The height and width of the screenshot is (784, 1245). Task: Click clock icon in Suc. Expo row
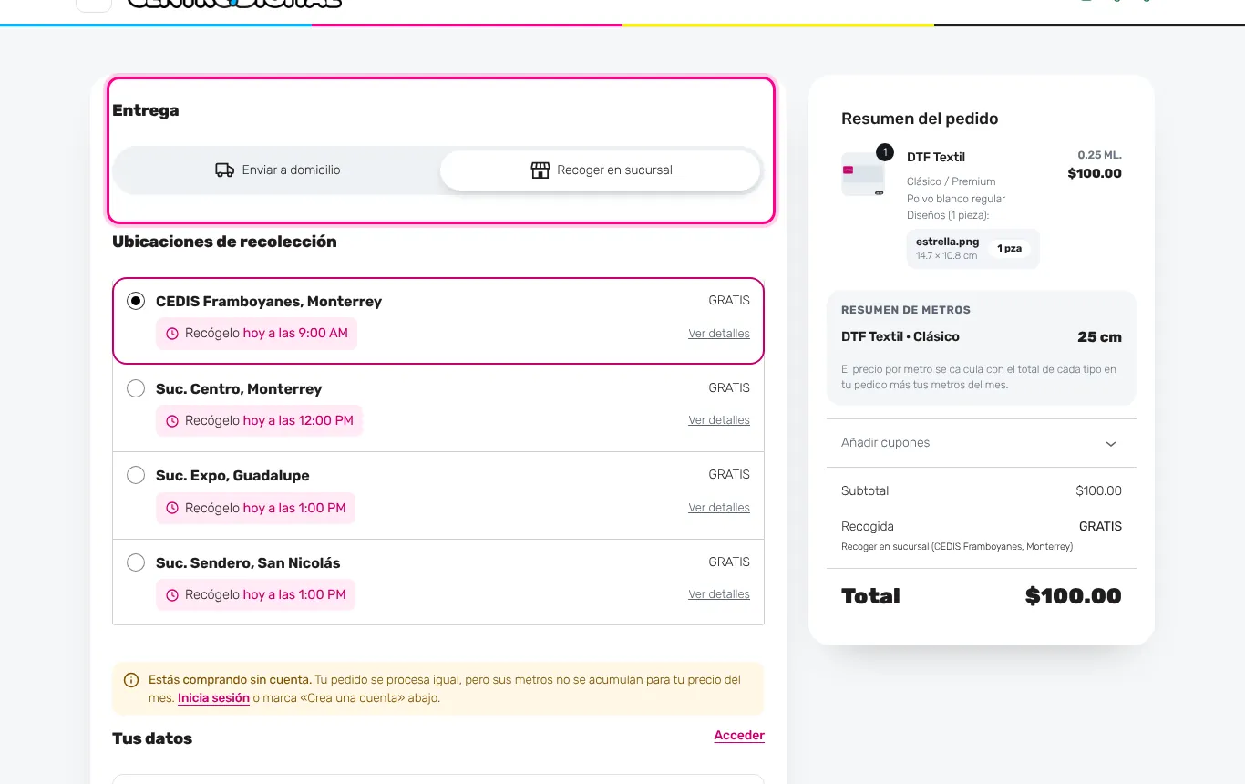coord(172,509)
